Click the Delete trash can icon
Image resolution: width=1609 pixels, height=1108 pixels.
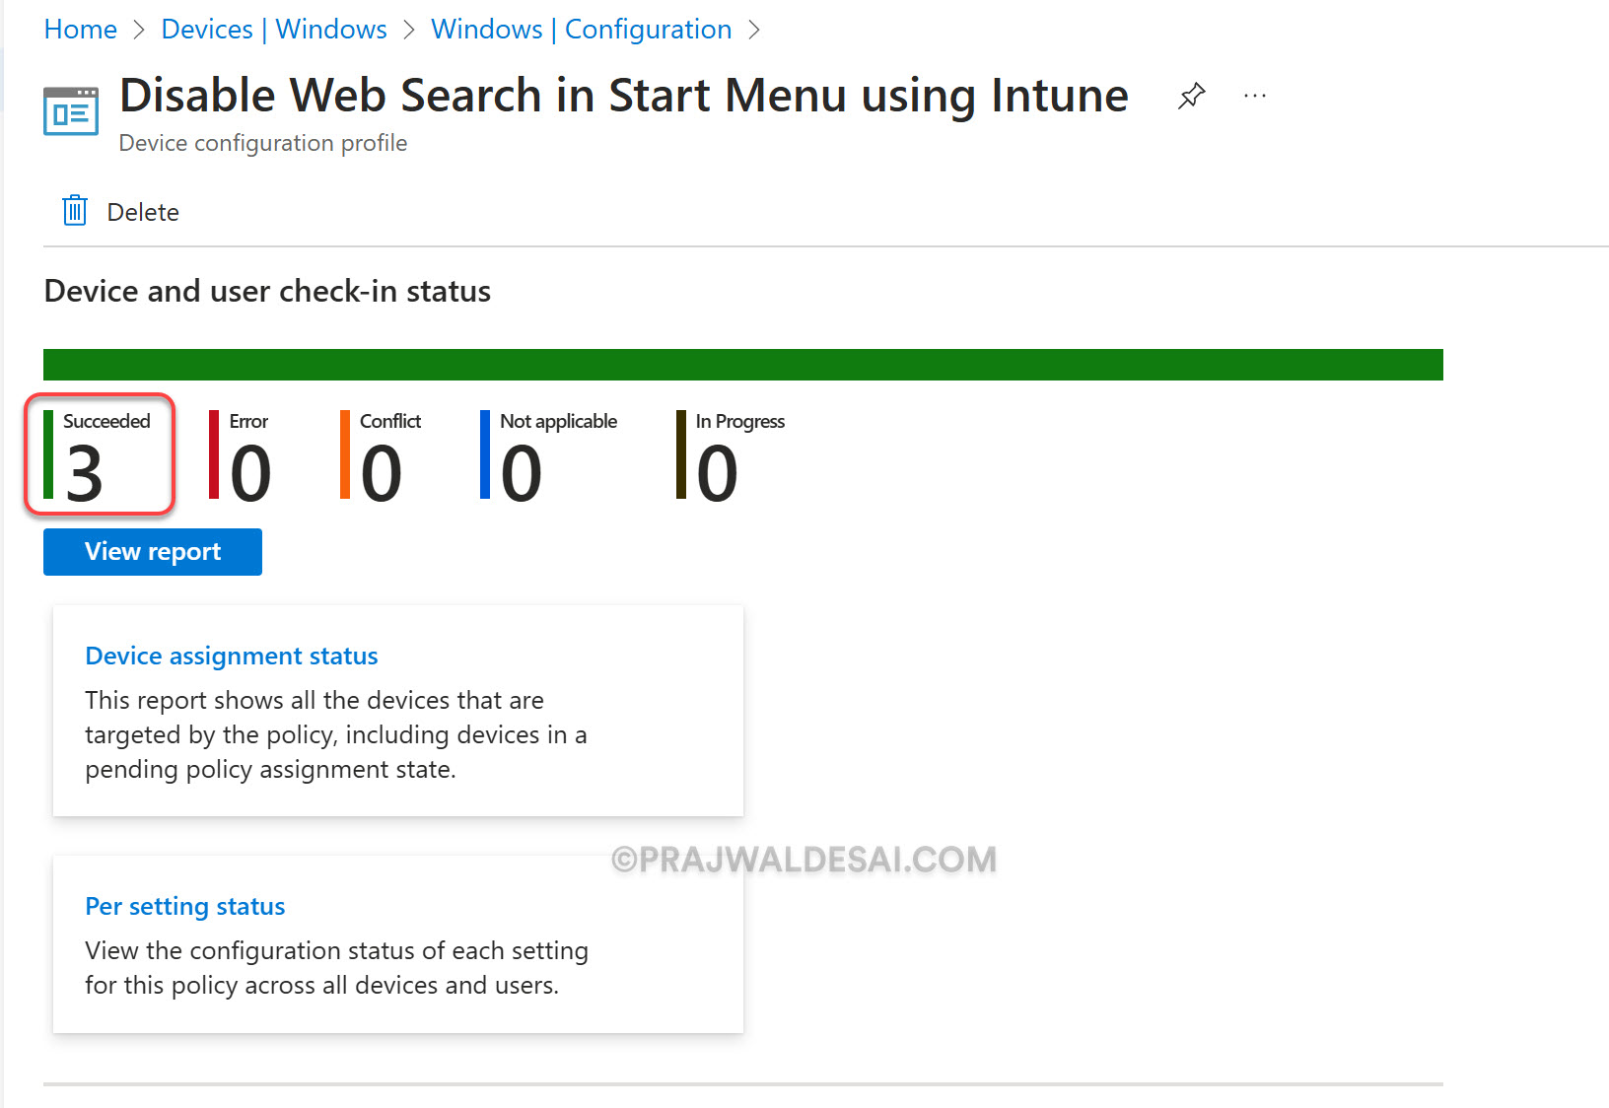tap(75, 211)
